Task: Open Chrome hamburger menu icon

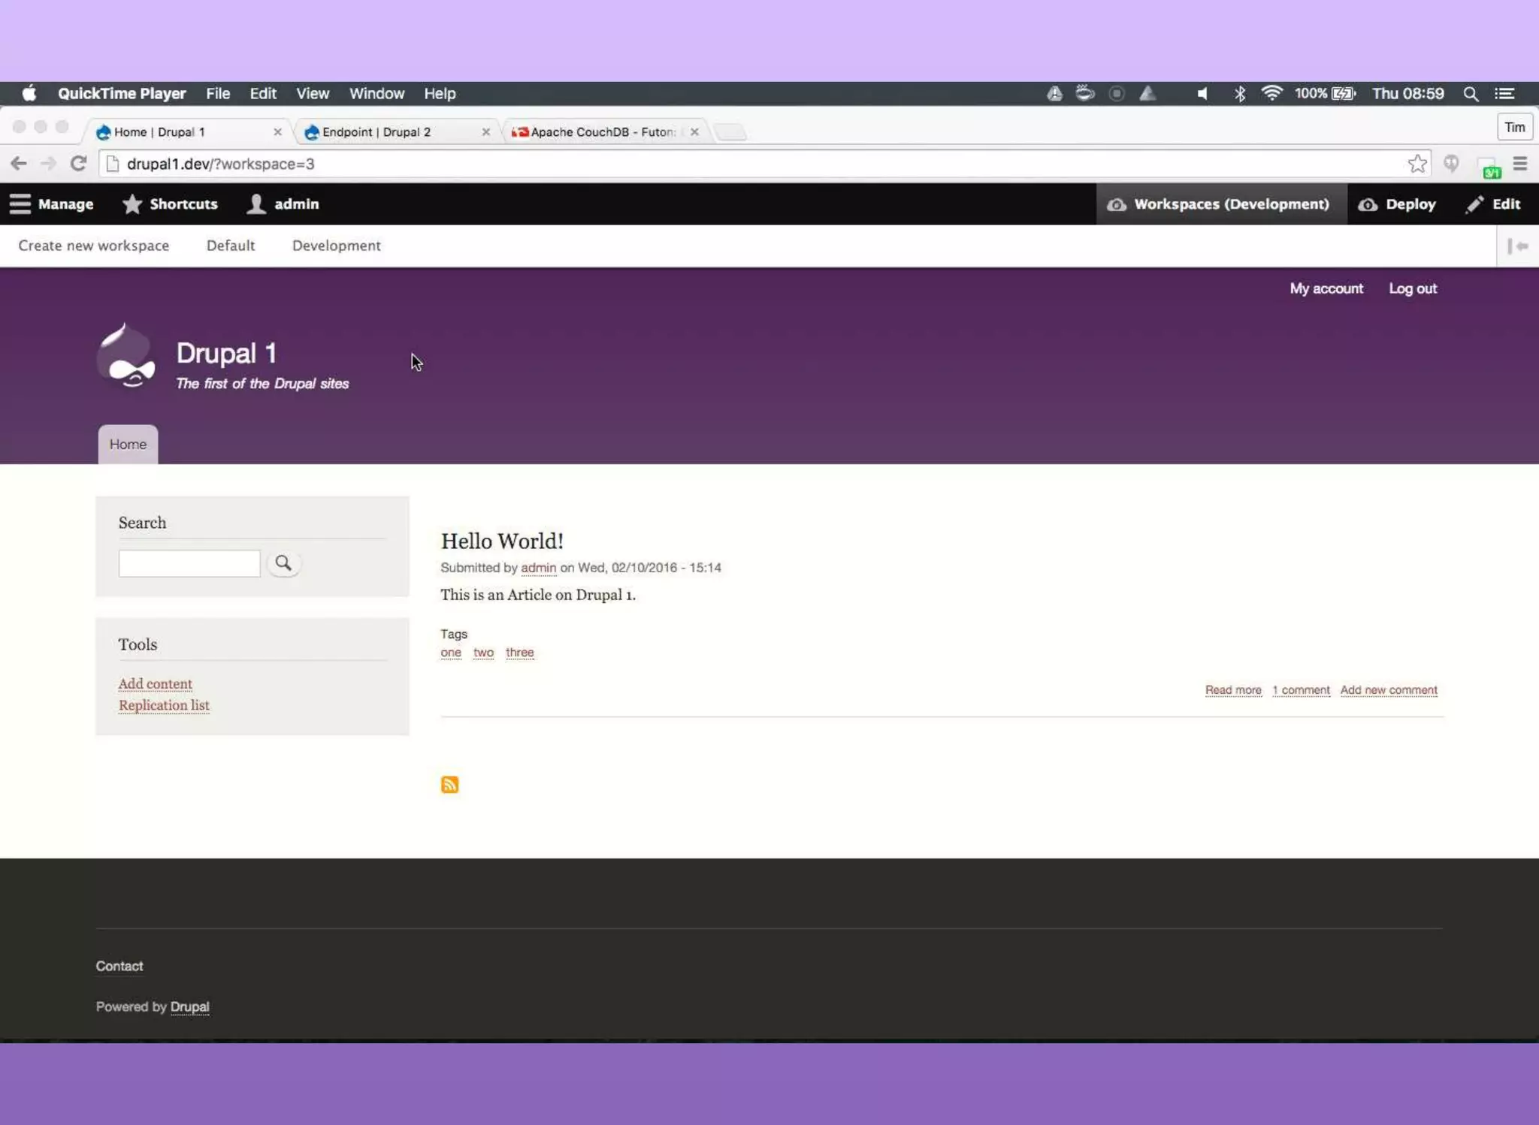Action: (1519, 164)
